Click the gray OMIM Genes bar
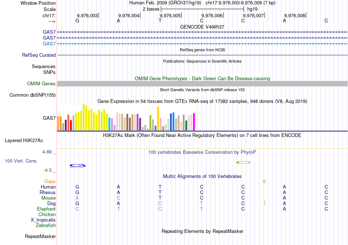 (202, 83)
